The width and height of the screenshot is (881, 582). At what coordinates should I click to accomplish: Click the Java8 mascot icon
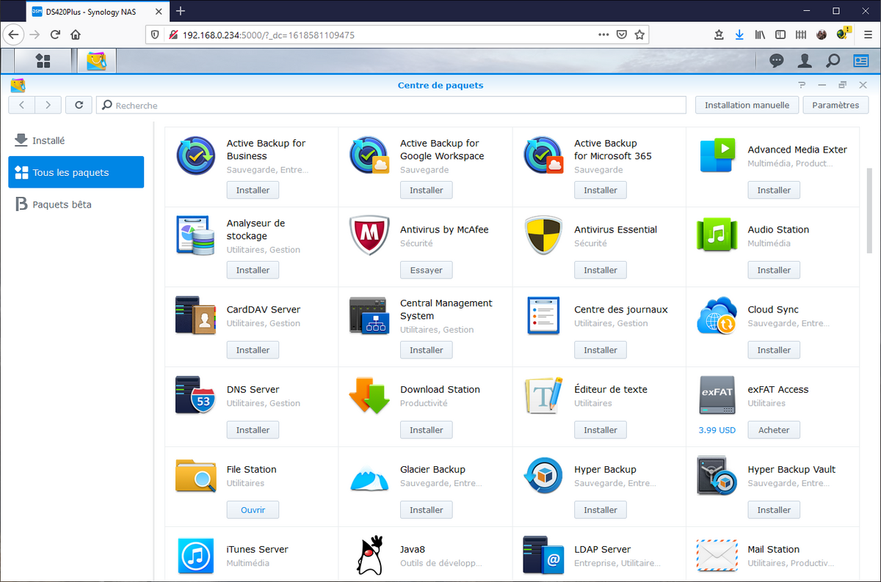369,556
